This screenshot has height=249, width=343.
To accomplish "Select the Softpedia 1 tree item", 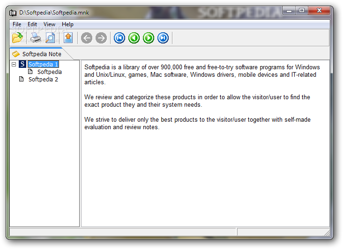I will tap(43, 64).
